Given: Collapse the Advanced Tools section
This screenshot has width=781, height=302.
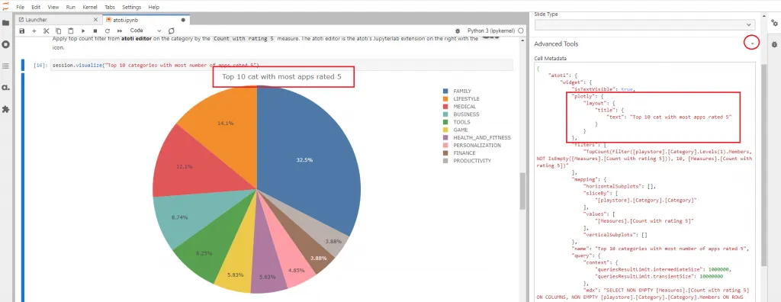Looking at the screenshot, I should (x=751, y=44).
